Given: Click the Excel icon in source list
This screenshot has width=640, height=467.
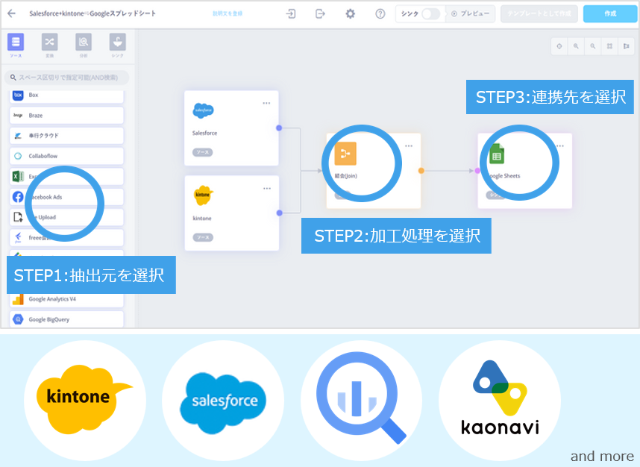Looking at the screenshot, I should point(18,176).
